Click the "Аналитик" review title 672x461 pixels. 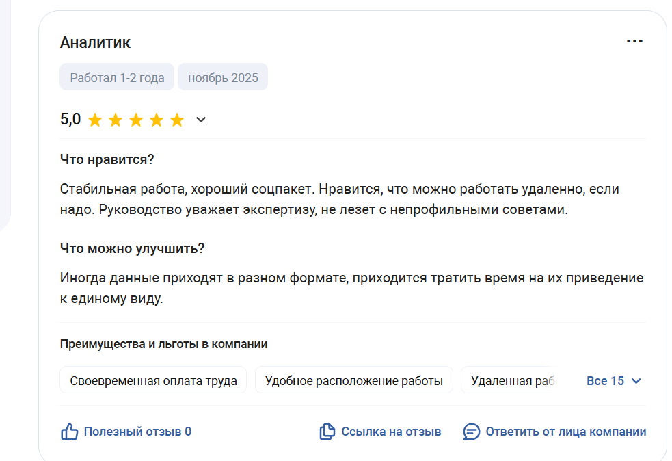click(95, 42)
